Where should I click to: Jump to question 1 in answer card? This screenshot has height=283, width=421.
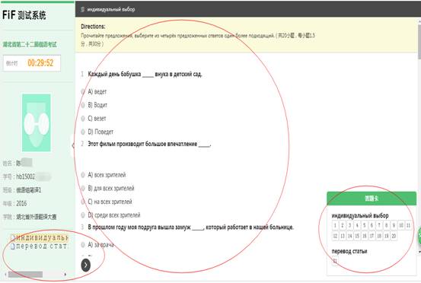[x=335, y=226]
